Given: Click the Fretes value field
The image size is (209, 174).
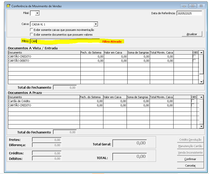Looking at the screenshot, I should click(47, 140).
